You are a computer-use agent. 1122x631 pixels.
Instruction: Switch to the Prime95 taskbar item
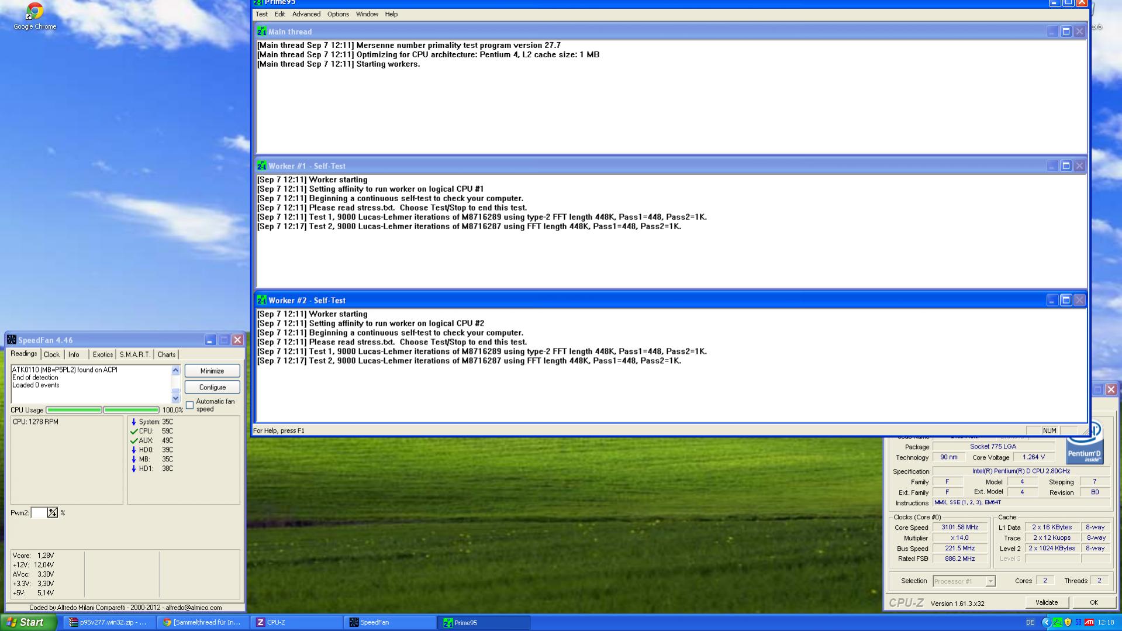tap(484, 622)
